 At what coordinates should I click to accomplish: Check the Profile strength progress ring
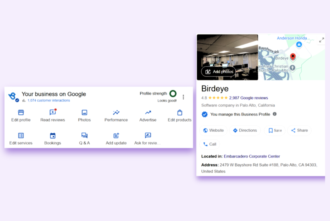pyautogui.click(x=173, y=94)
